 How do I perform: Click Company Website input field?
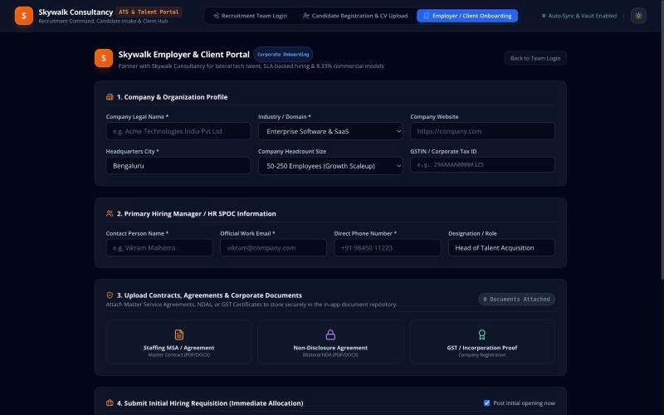[x=482, y=131]
